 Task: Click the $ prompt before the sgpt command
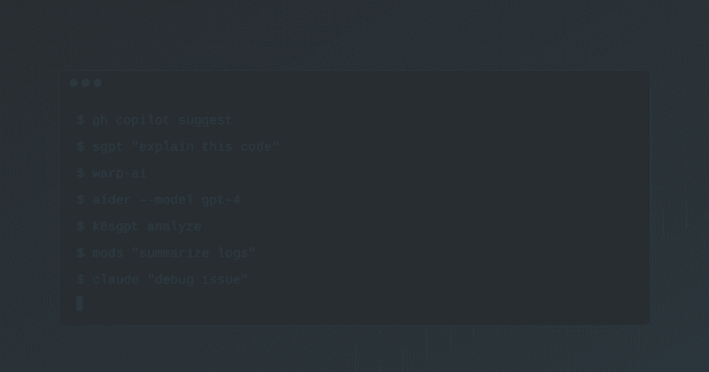point(80,147)
